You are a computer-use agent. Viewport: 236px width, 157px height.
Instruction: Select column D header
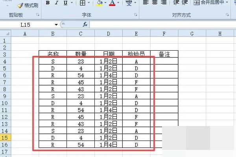[109, 34]
